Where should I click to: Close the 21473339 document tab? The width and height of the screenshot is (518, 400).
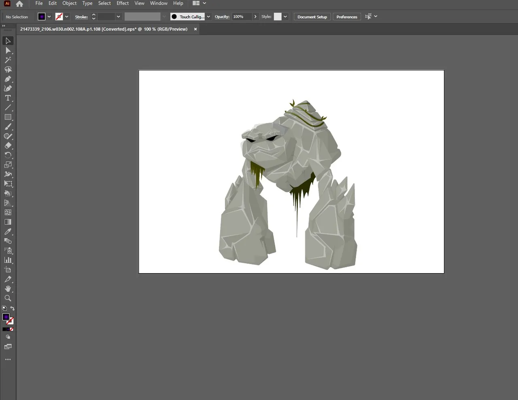click(195, 29)
